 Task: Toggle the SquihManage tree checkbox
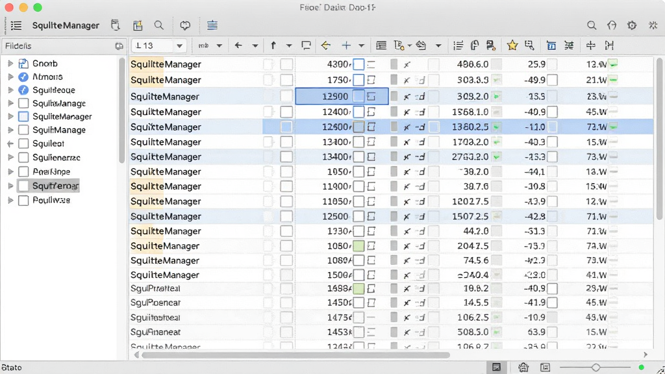tap(24, 130)
